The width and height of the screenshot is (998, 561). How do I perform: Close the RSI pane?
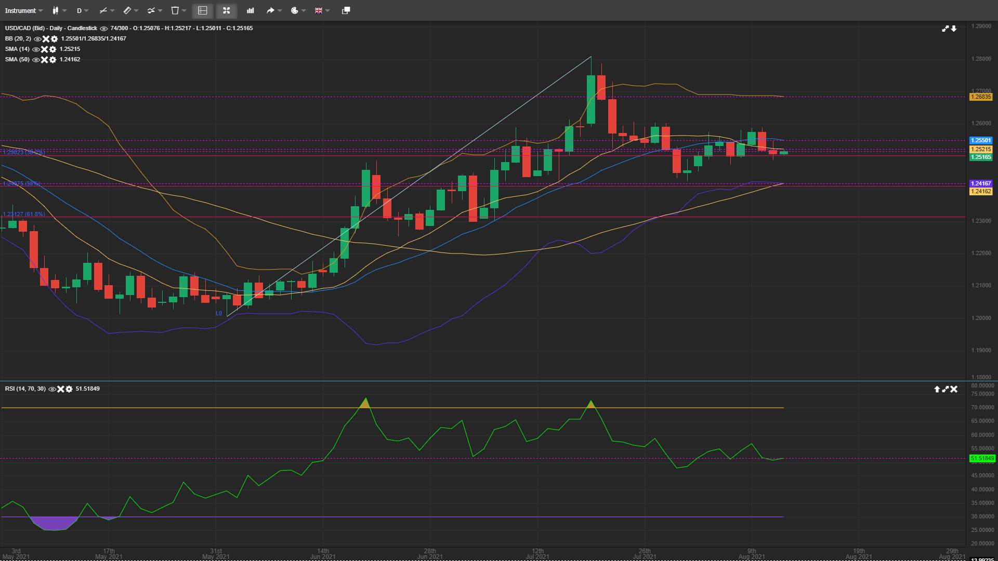[x=954, y=389]
